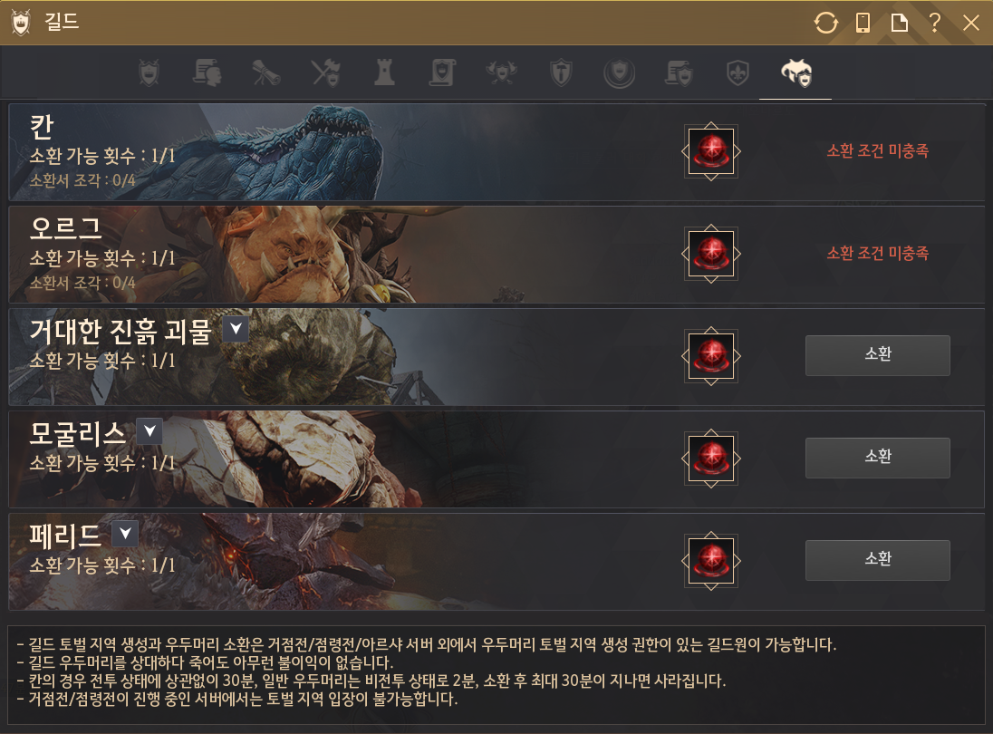Click the refresh icon in title bar
The image size is (993, 734).
pyautogui.click(x=825, y=24)
